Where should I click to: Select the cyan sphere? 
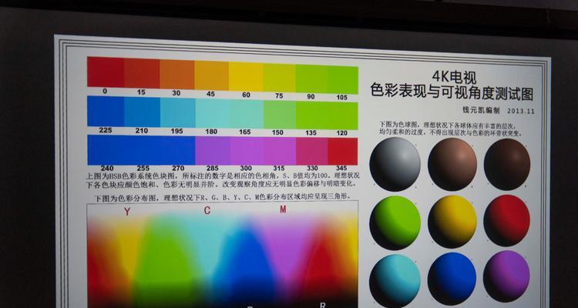395,280
